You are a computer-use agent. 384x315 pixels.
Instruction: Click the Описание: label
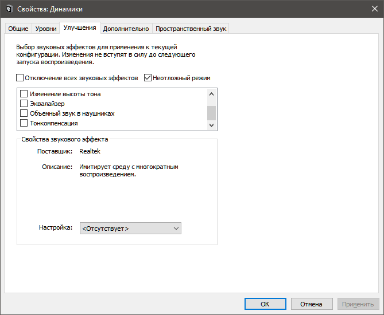click(57, 167)
